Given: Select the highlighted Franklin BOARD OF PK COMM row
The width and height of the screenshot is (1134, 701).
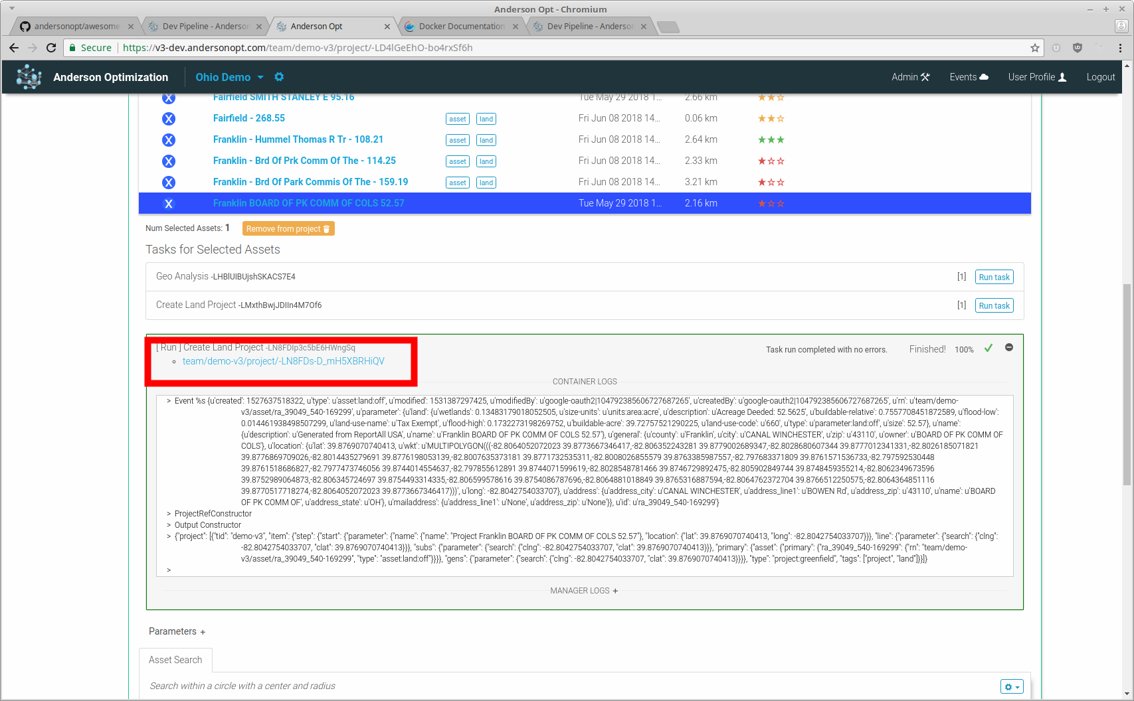Looking at the screenshot, I should (x=585, y=204).
